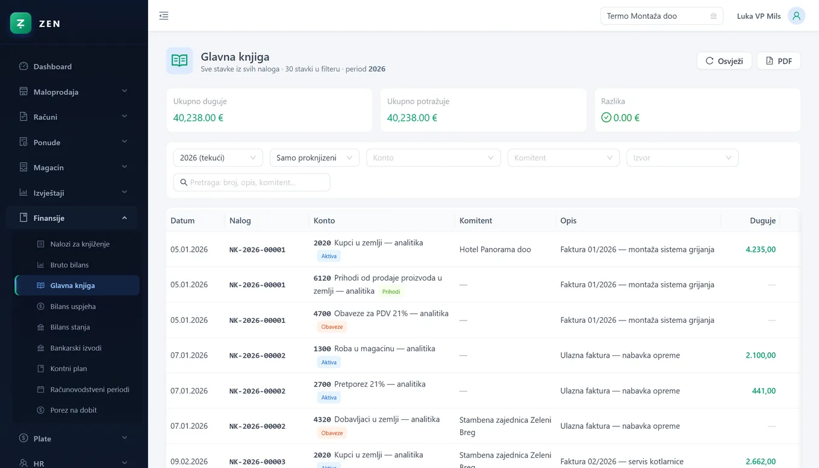Click the Dashboard gauge icon

coord(23,66)
